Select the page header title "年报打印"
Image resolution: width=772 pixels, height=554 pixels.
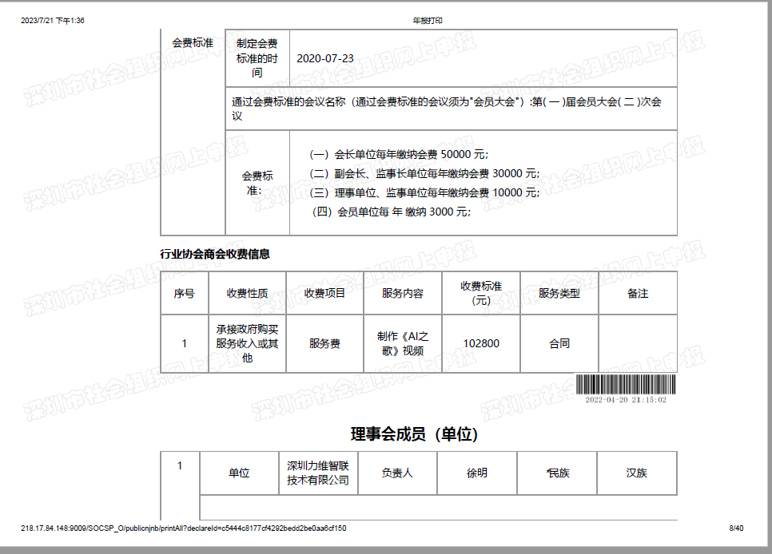[428, 21]
